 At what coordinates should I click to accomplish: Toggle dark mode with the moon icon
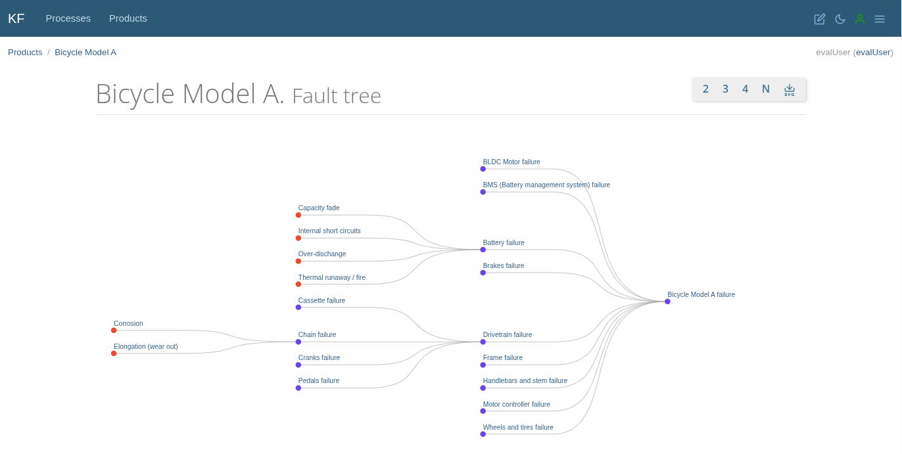point(840,19)
